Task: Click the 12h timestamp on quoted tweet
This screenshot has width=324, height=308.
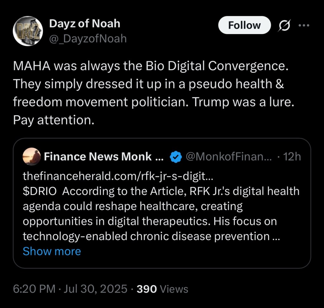Action: (292, 157)
